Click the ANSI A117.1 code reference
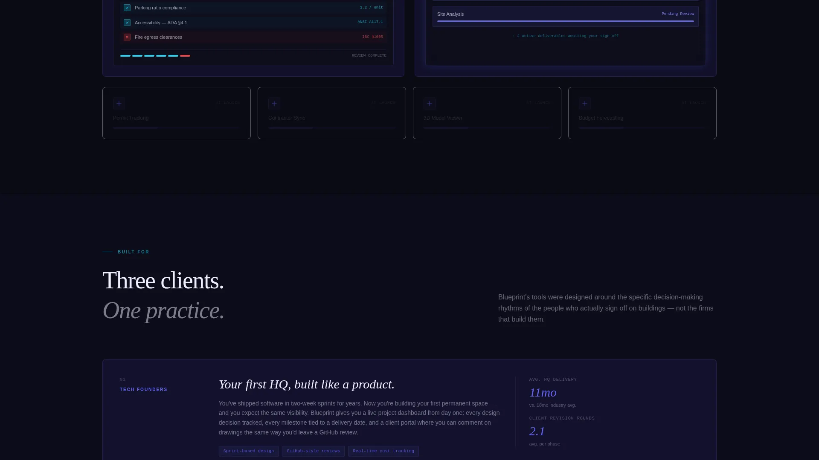The height and width of the screenshot is (460, 819). tap(370, 22)
